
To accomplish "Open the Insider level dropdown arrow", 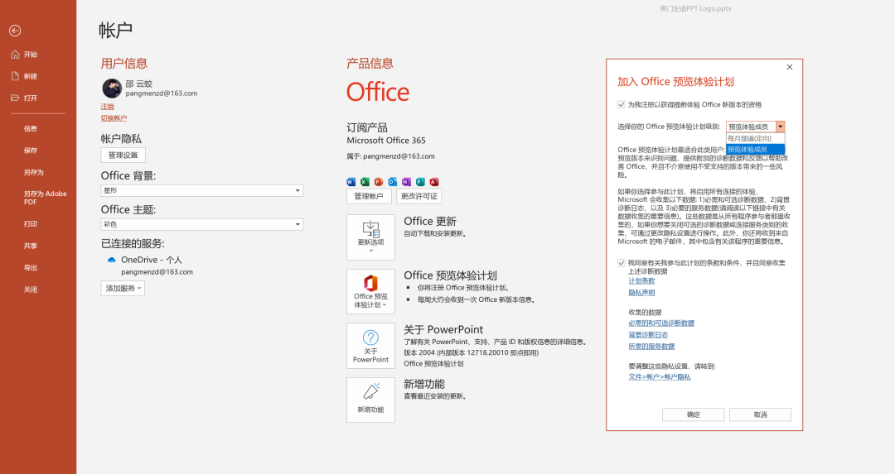I will (781, 127).
